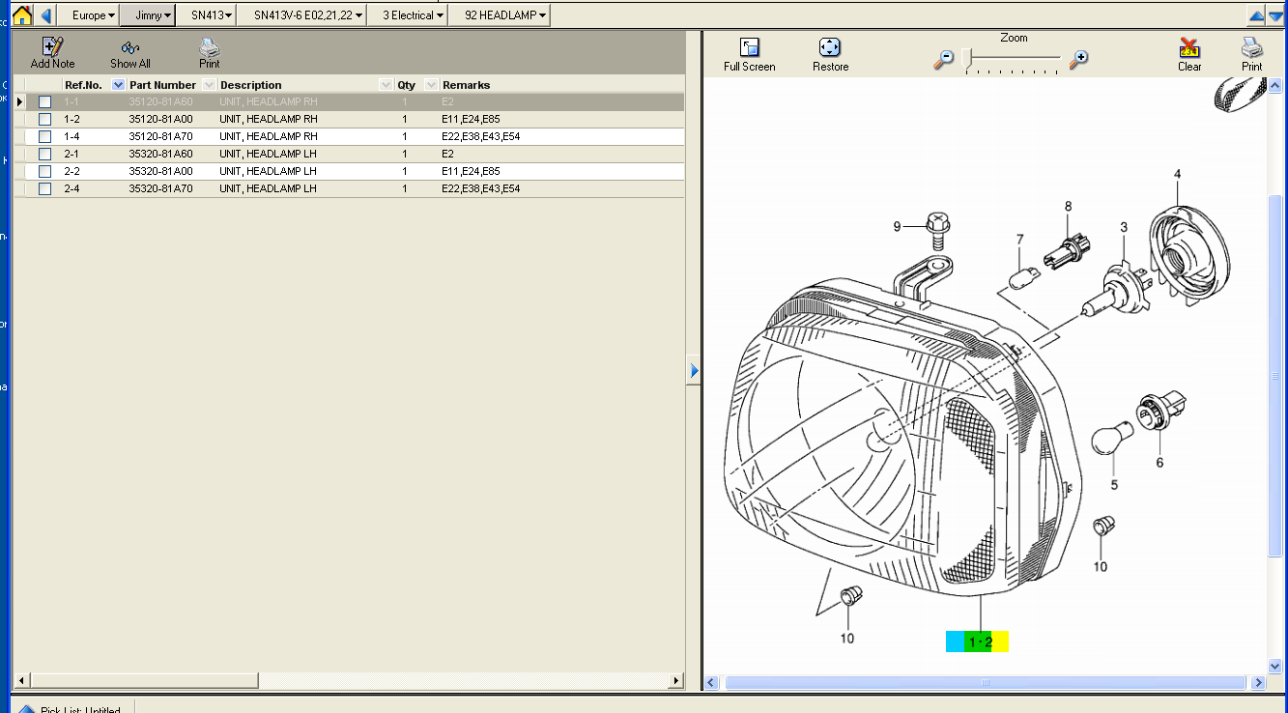Viewport: 1288px width, 713px height.
Task: Click the Part Number column header
Action: click(x=162, y=85)
